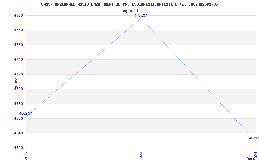
Task: Select the data label near 2024
Action: [254, 138]
